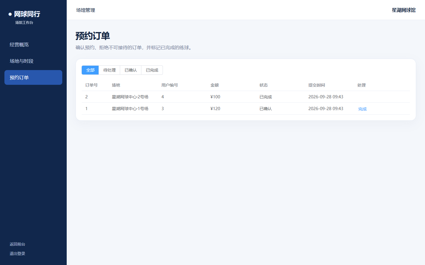Image resolution: width=425 pixels, height=265 pixels.
Task: Click the 状态 column header
Action: pyautogui.click(x=264, y=85)
